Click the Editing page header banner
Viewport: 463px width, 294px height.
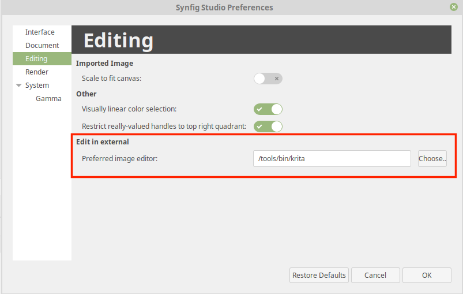coord(261,40)
